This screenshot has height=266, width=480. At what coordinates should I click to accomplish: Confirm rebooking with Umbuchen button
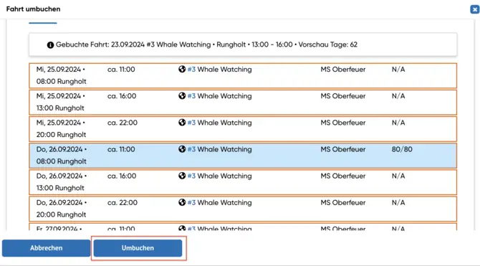[138, 248]
